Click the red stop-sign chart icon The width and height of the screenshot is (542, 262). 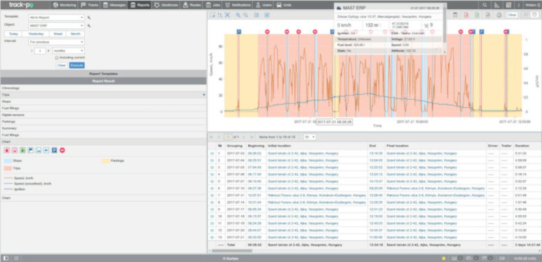[x=62, y=149]
